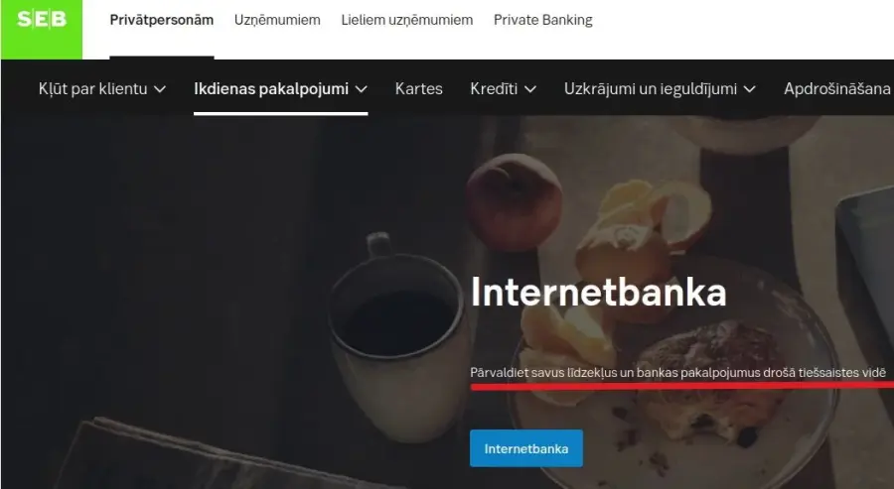Open the Private Banking link

click(x=542, y=20)
